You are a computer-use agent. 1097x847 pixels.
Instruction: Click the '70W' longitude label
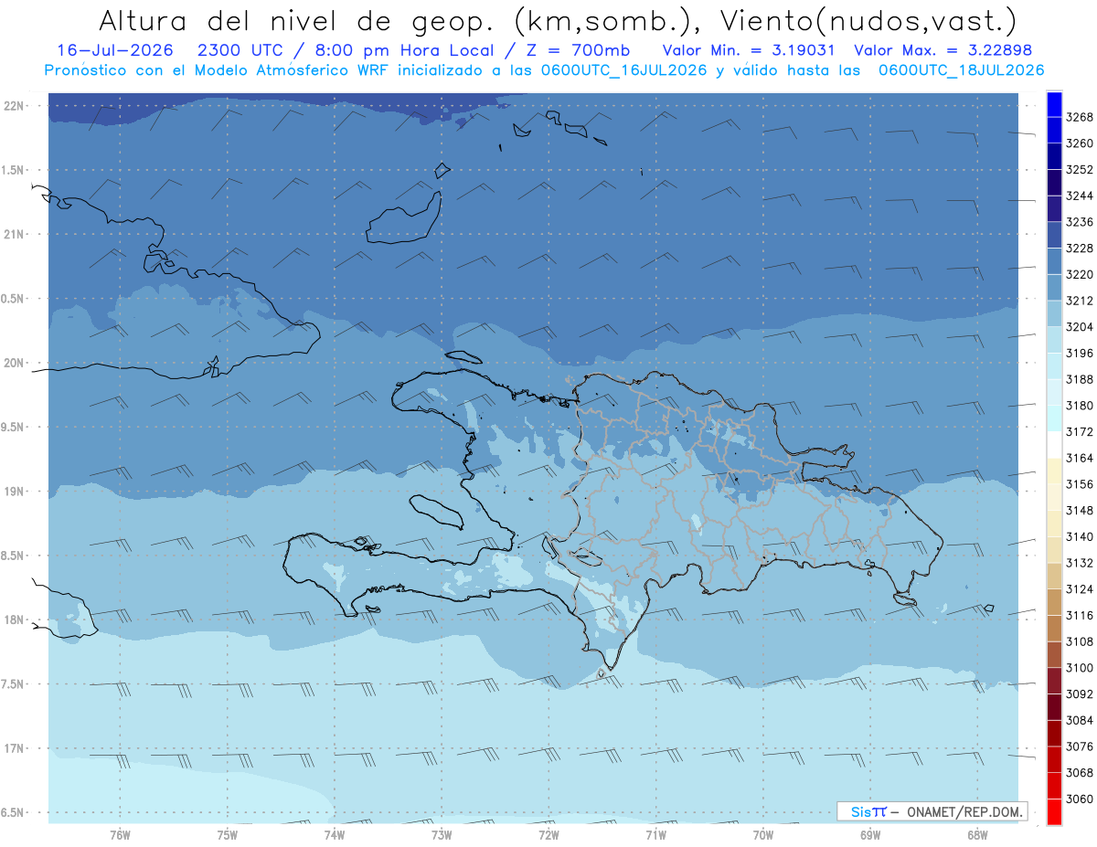tap(763, 835)
